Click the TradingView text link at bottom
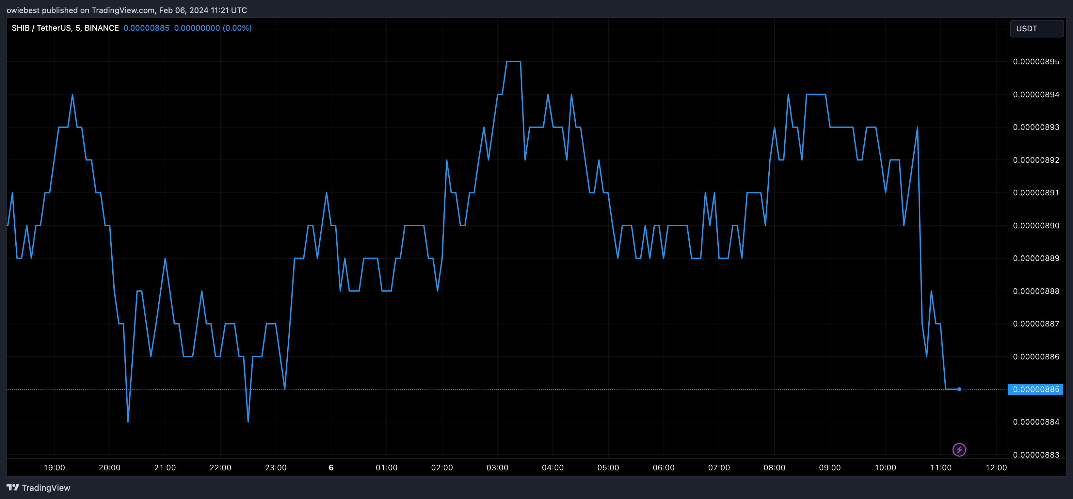 click(46, 488)
